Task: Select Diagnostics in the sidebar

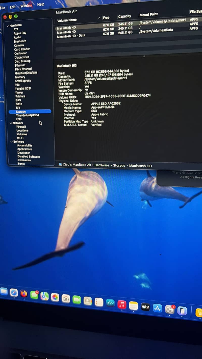Action: coord(22,57)
